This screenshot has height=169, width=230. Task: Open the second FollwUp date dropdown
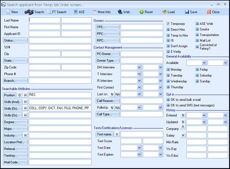tap(161, 108)
